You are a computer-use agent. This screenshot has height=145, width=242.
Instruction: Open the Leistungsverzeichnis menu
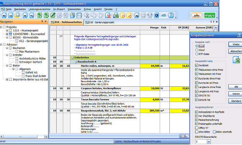[x=40, y=9]
